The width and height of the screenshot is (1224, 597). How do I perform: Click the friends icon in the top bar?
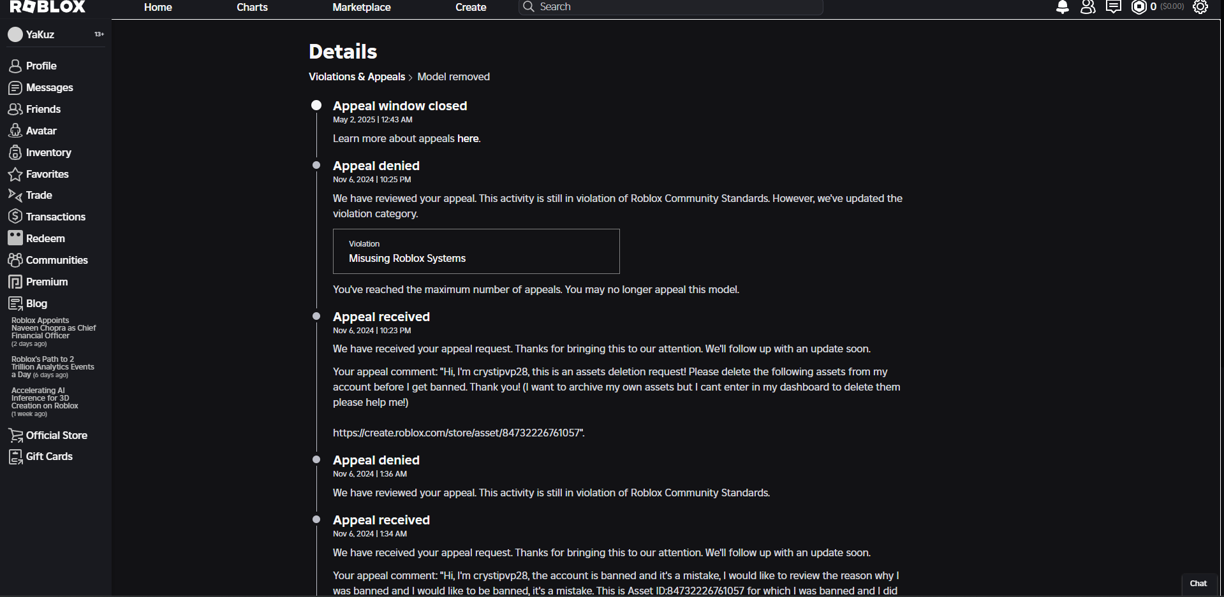[x=1088, y=7]
